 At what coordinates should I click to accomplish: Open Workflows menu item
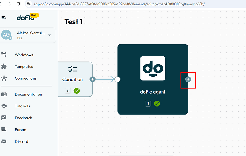tap(24, 55)
